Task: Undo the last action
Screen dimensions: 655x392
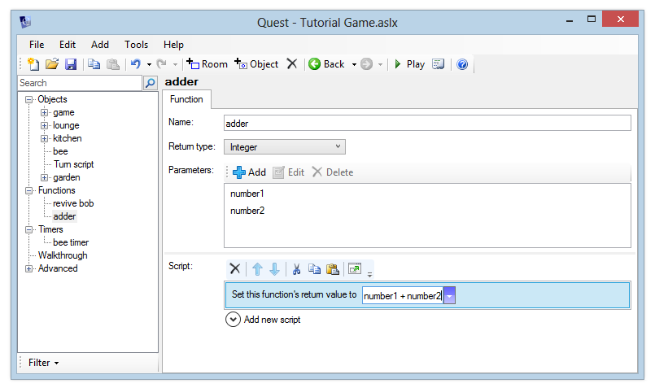Action: click(135, 64)
